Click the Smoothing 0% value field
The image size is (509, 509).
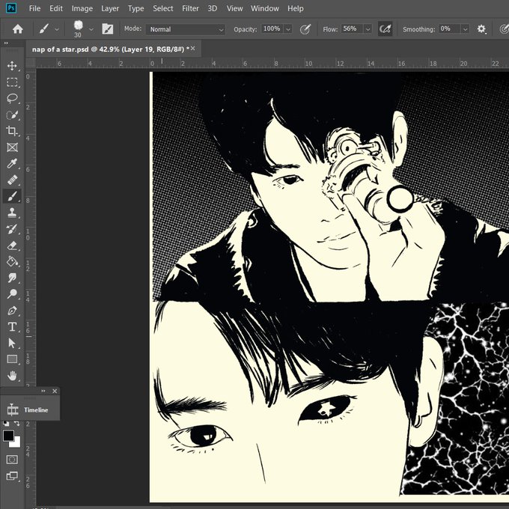450,29
